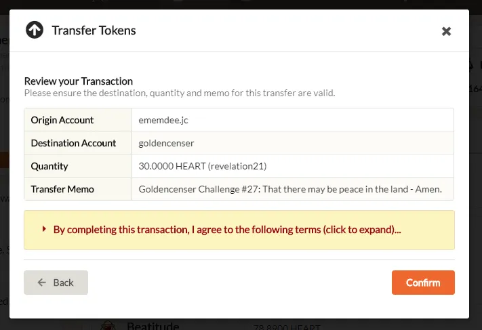Click the 78.8900 HEART balance in background
Image resolution: width=482 pixels, height=330 pixels.
(x=287, y=327)
